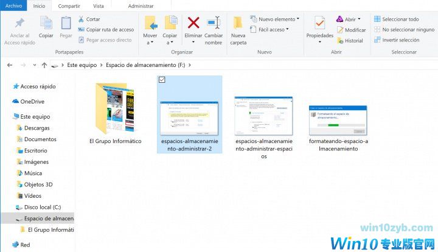Click the Copiar clipboard icon

click(x=46, y=23)
